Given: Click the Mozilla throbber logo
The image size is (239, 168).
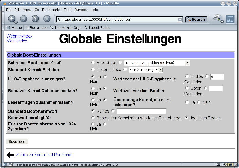Looking at the screenshot, I should pyautogui.click(x=230, y=19).
